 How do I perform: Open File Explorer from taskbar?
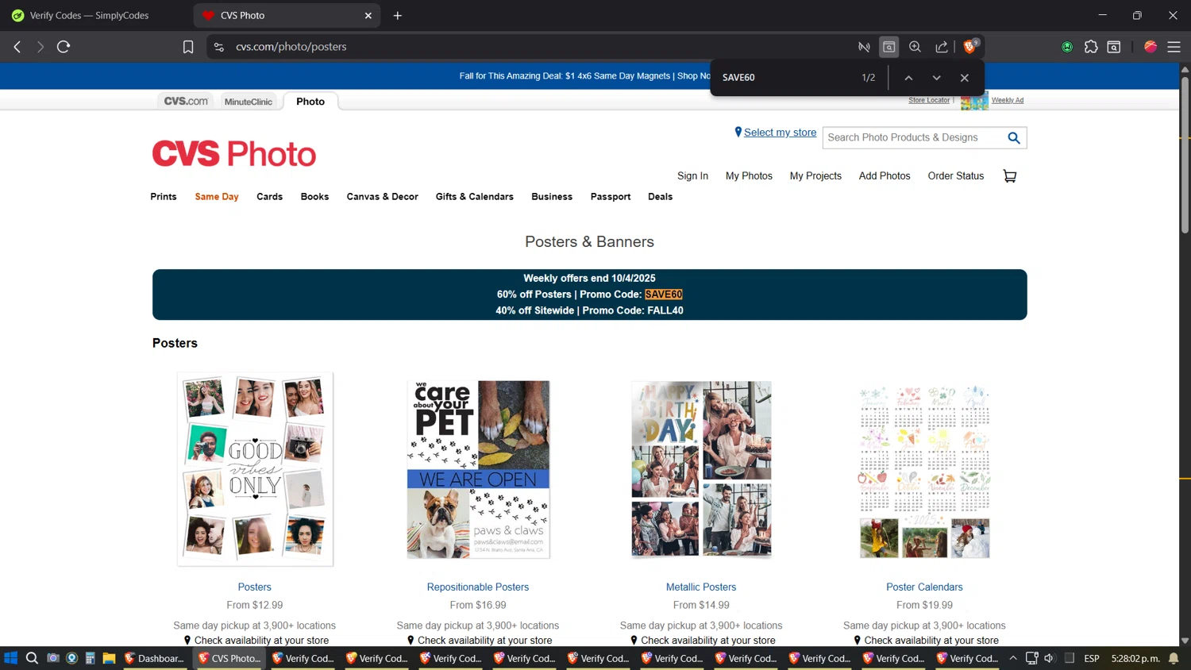[x=109, y=658]
